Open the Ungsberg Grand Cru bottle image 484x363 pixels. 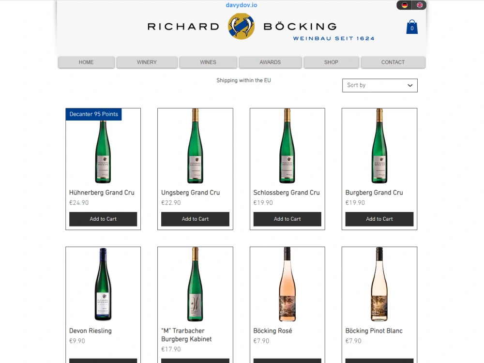point(195,146)
